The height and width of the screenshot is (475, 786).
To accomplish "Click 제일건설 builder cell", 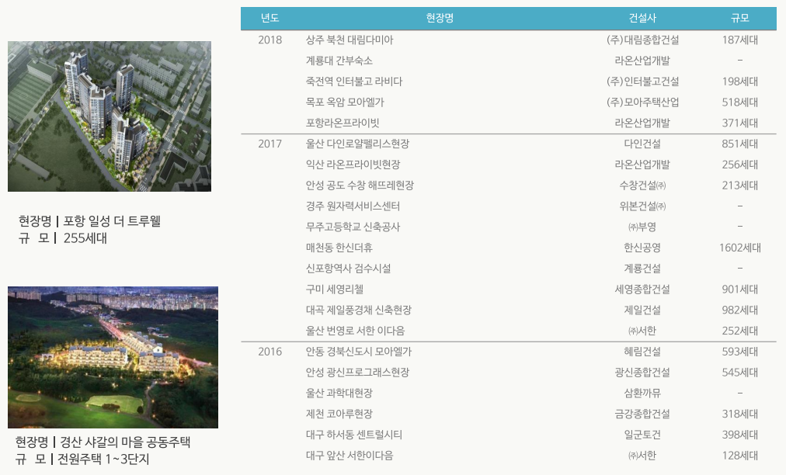I will (x=642, y=310).
